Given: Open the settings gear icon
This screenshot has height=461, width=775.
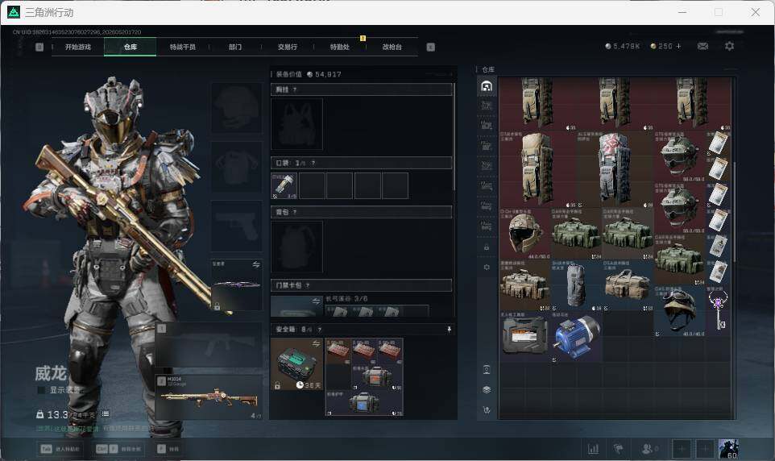Looking at the screenshot, I should tap(729, 46).
